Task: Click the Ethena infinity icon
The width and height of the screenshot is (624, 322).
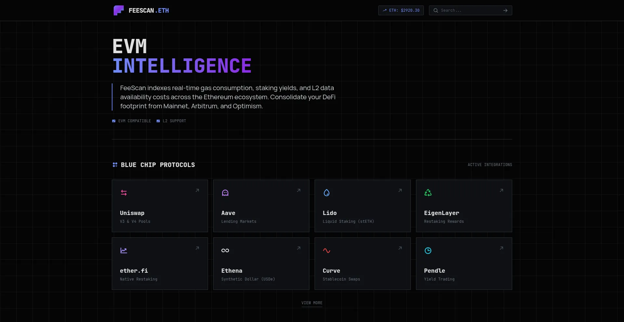Action: click(x=225, y=250)
